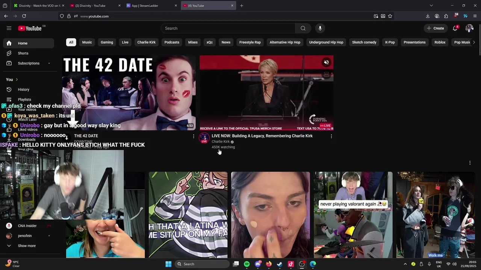Viewport: 481px width, 270px height.
Task: Go to Home in the sidebar
Action: click(x=29, y=43)
